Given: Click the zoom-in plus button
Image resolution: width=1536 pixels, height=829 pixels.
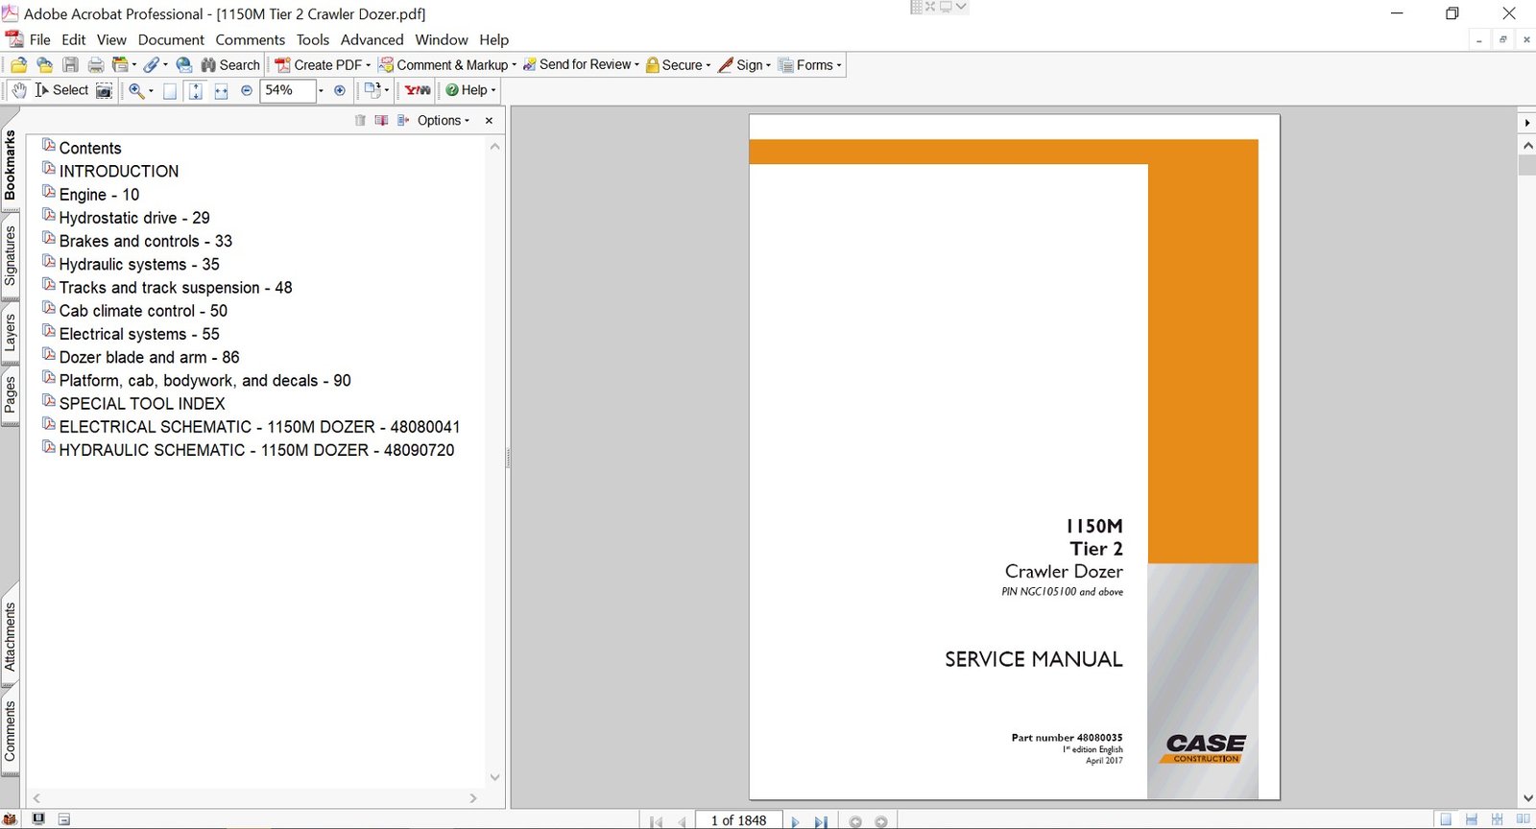Looking at the screenshot, I should [340, 90].
